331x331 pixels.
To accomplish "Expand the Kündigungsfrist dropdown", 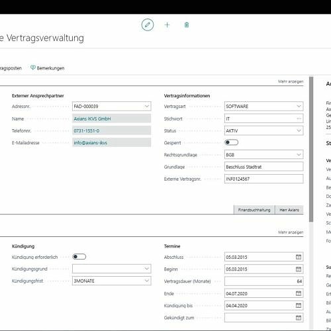I will tap(147, 281).
